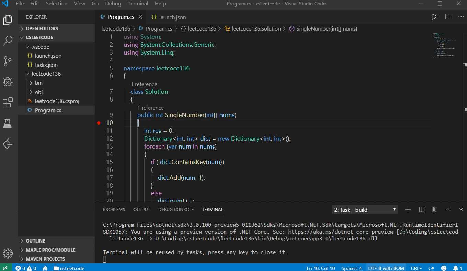
Task: Kill terminal with the trash icon
Action: click(434, 209)
